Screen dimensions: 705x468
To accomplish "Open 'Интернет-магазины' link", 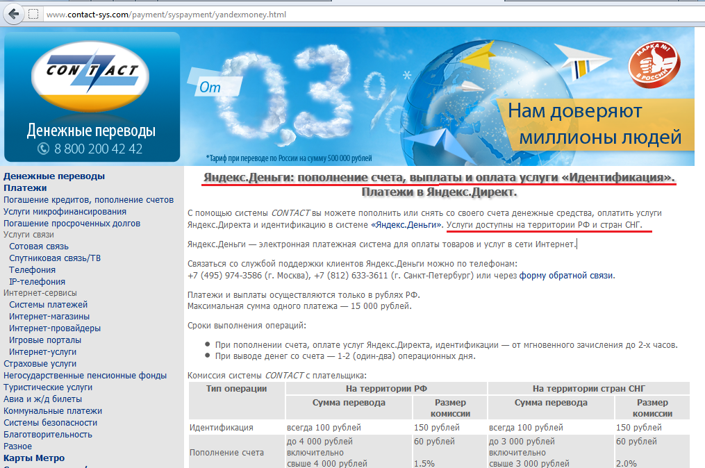I will 49,317.
